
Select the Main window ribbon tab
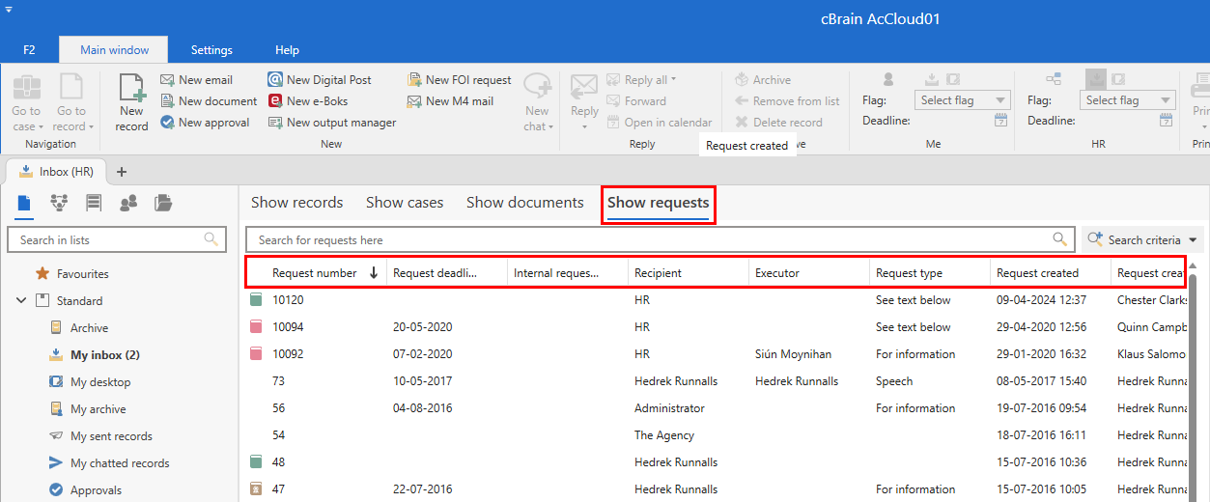tap(114, 50)
